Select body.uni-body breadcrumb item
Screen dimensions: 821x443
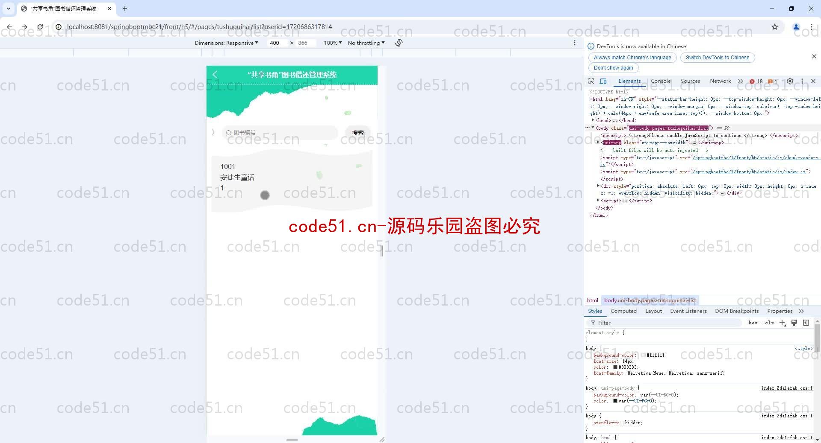click(650, 300)
